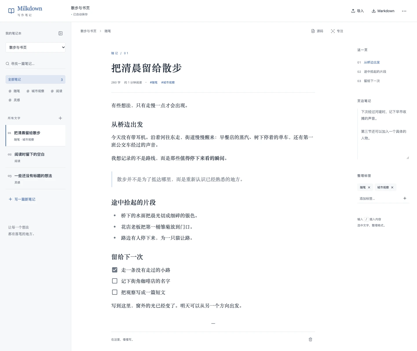This screenshot has width=417, height=351.
Task: Click the plus icon beside 所有文字
Action: pyautogui.click(x=60, y=118)
